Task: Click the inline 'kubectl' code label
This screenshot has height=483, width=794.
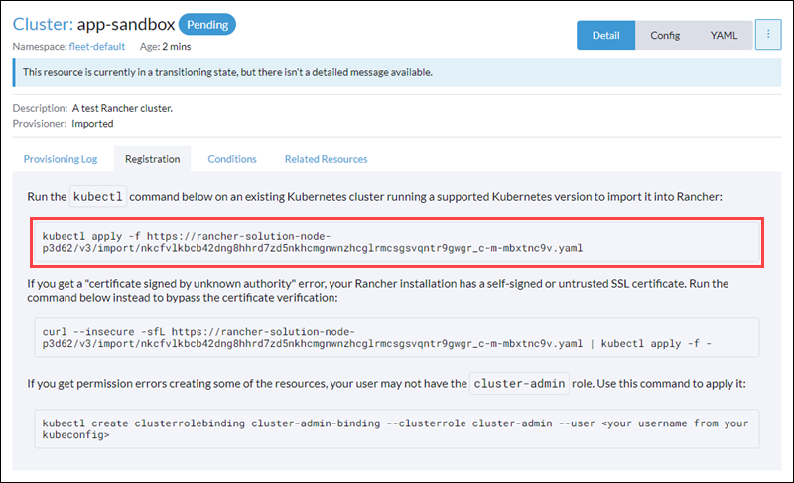Action: point(97,196)
